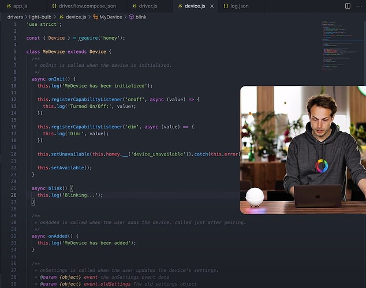Click "'Blinking...'" string on line 26
Image resolution: width=366 pixels, height=288 pixels.
click(80, 195)
